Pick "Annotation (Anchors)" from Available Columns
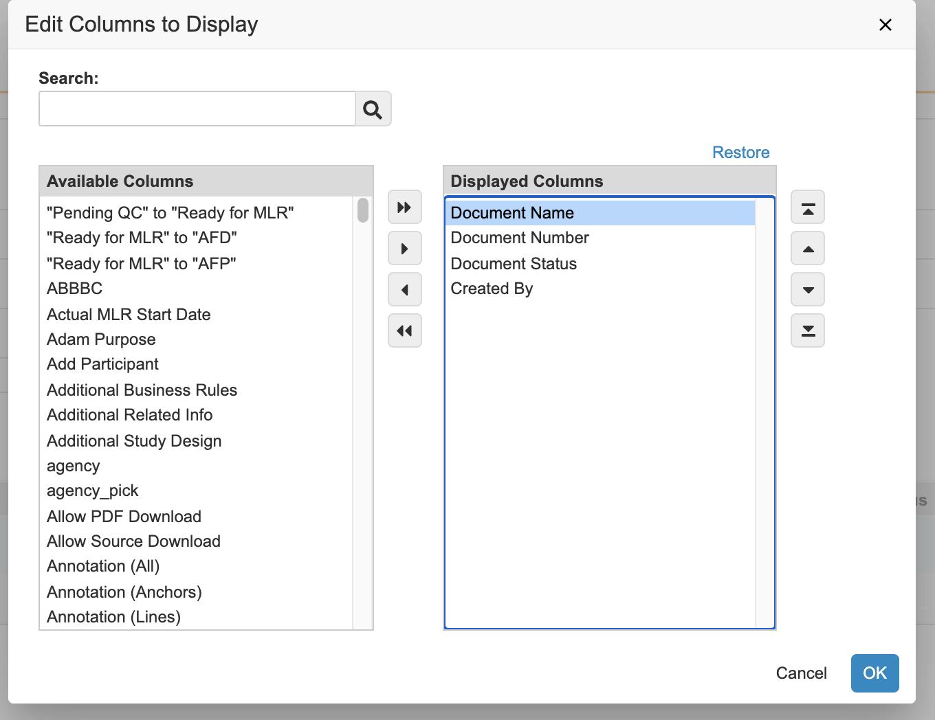Screen dimensions: 935x720 (124, 592)
